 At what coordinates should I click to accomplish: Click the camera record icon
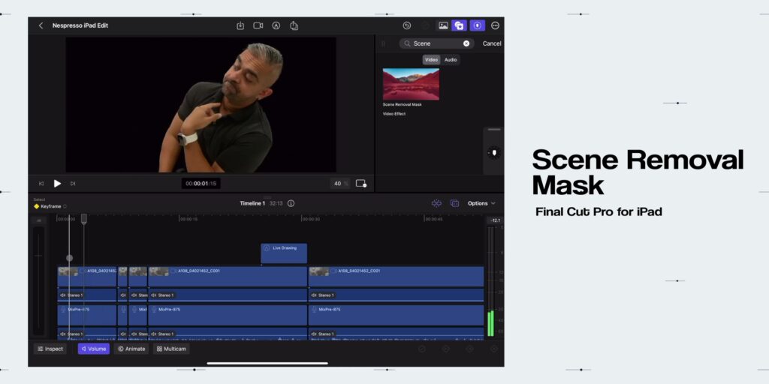258,25
